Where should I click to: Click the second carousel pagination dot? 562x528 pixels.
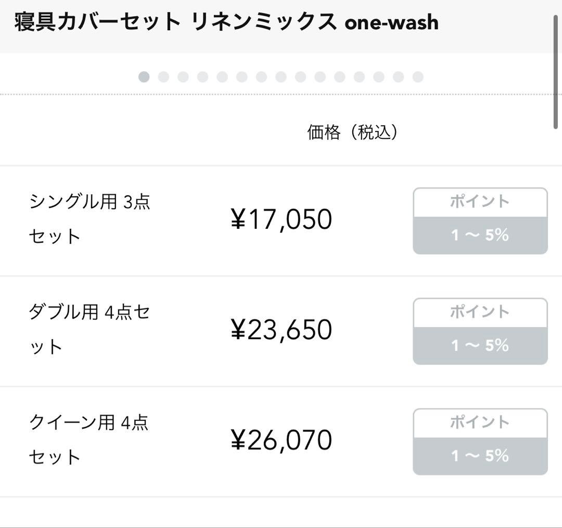coord(164,76)
